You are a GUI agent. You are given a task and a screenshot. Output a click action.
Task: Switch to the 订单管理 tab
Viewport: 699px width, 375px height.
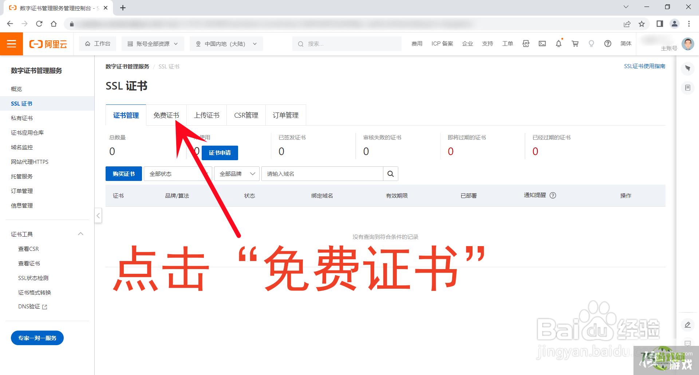pos(286,115)
